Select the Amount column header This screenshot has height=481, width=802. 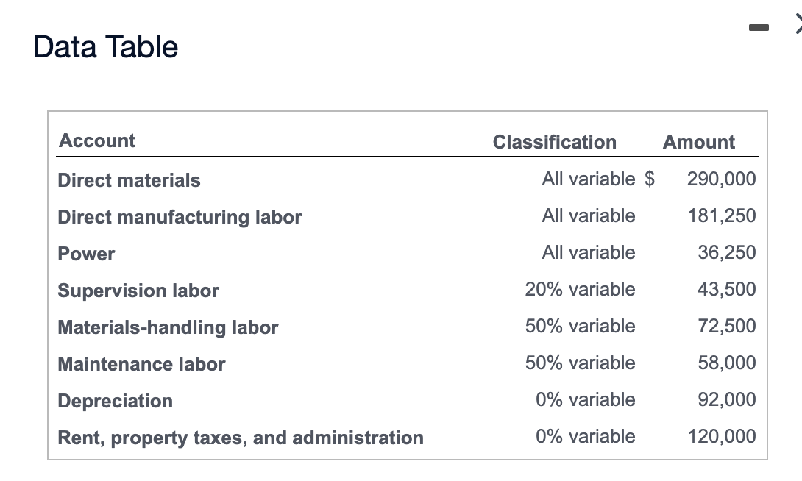(x=698, y=142)
